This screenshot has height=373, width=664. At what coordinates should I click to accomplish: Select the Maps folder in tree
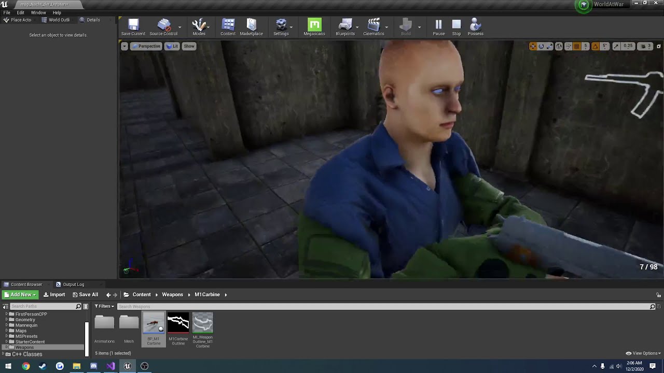(x=21, y=331)
